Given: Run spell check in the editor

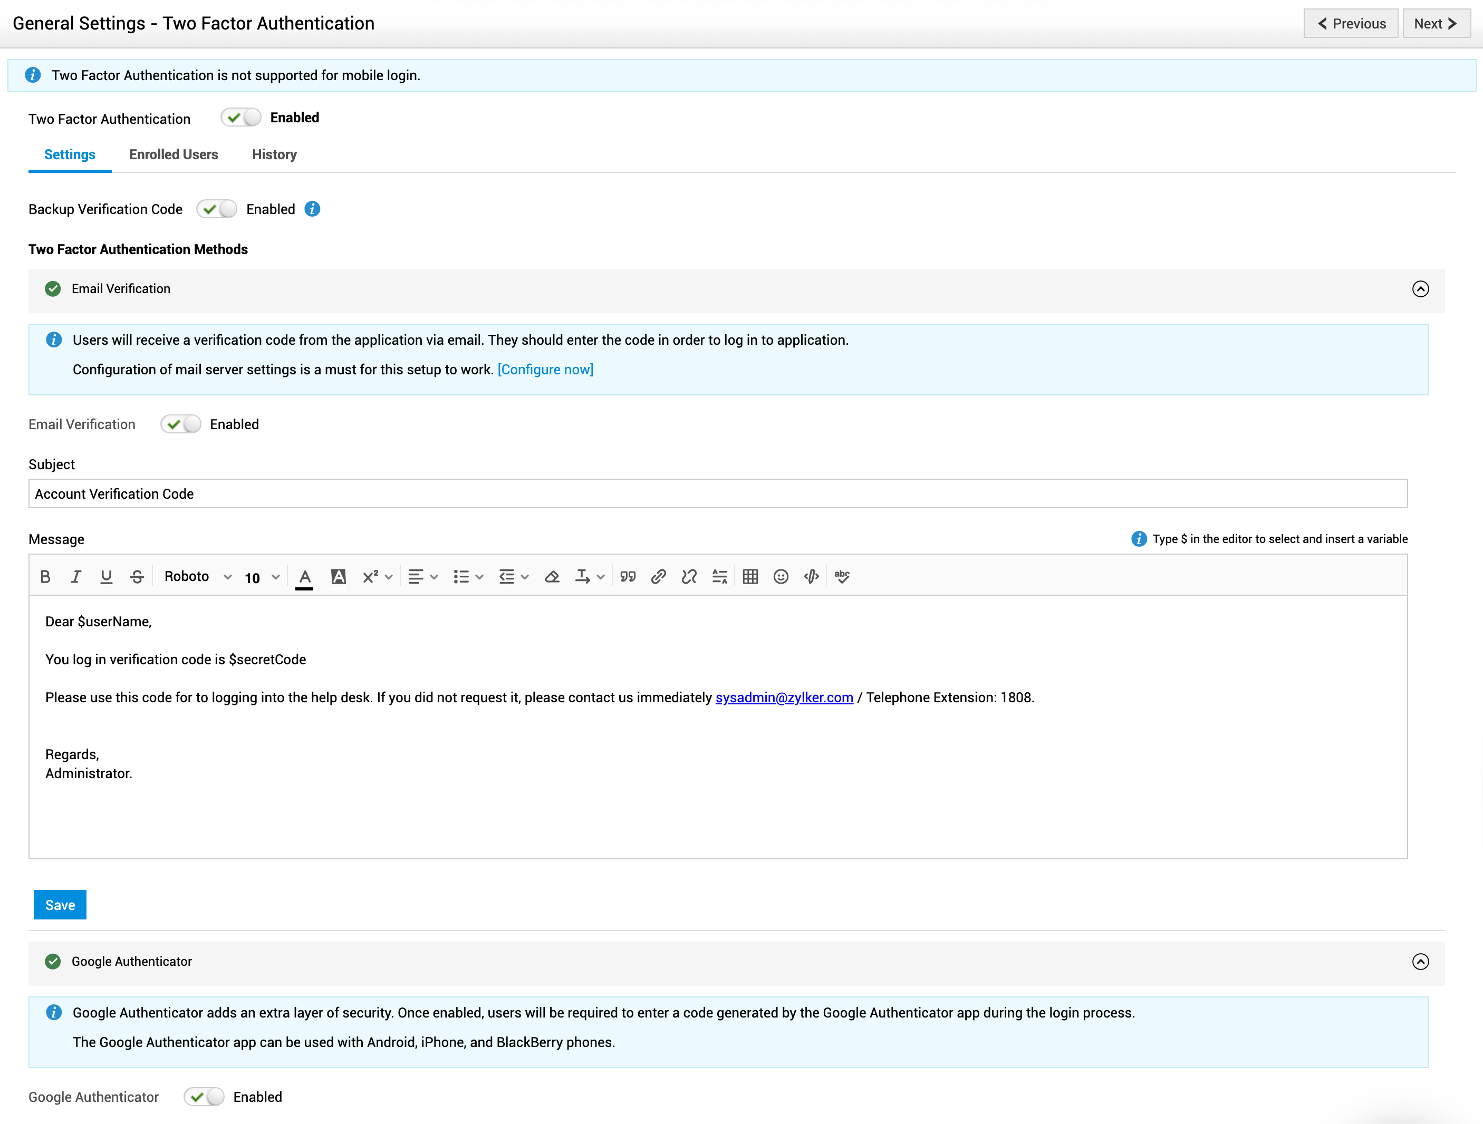Looking at the screenshot, I should [x=842, y=576].
